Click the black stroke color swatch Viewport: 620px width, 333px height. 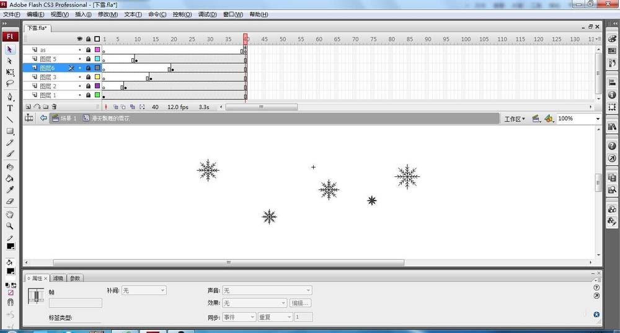pos(11,246)
